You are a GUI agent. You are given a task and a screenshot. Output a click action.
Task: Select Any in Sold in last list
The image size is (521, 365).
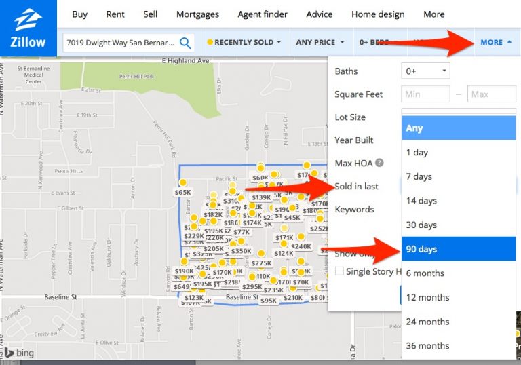(x=459, y=128)
